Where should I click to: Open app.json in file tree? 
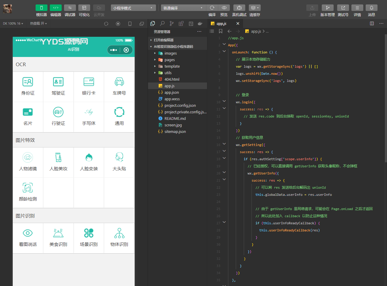click(172, 93)
